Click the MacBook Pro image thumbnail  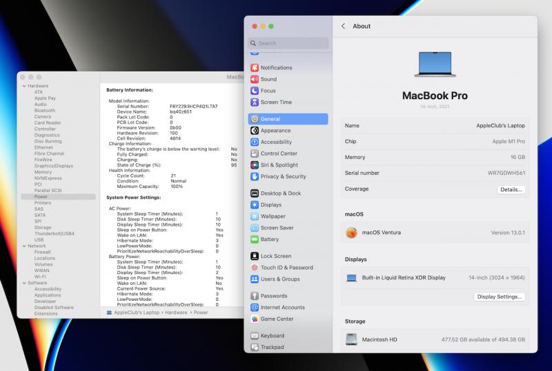(x=435, y=64)
